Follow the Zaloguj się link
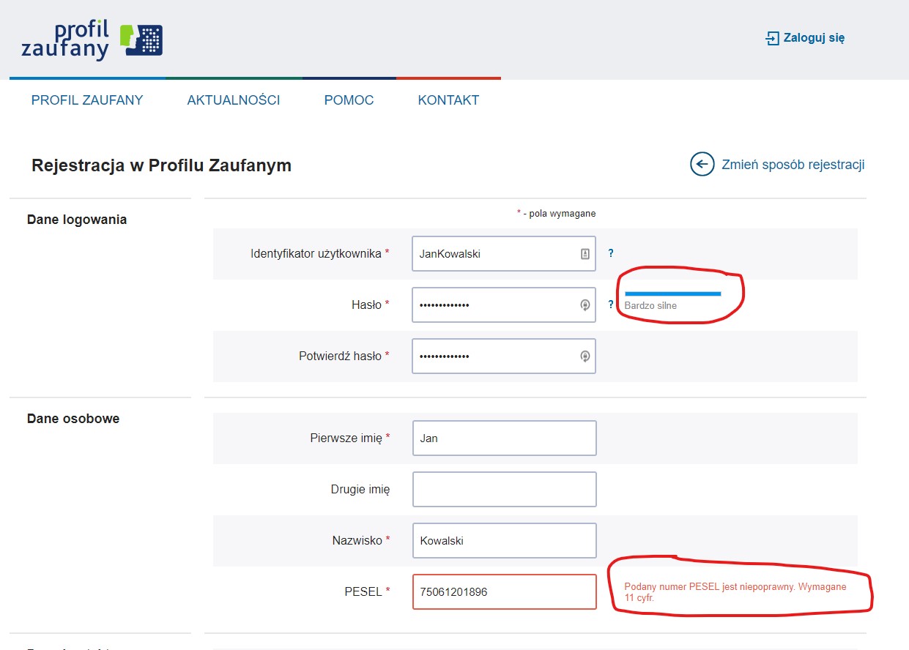 (x=805, y=38)
